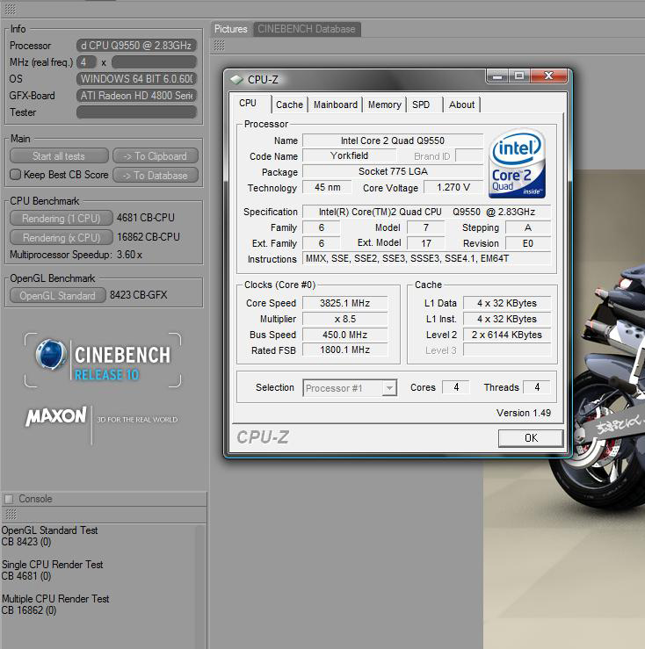Click the To Database button

pos(156,176)
